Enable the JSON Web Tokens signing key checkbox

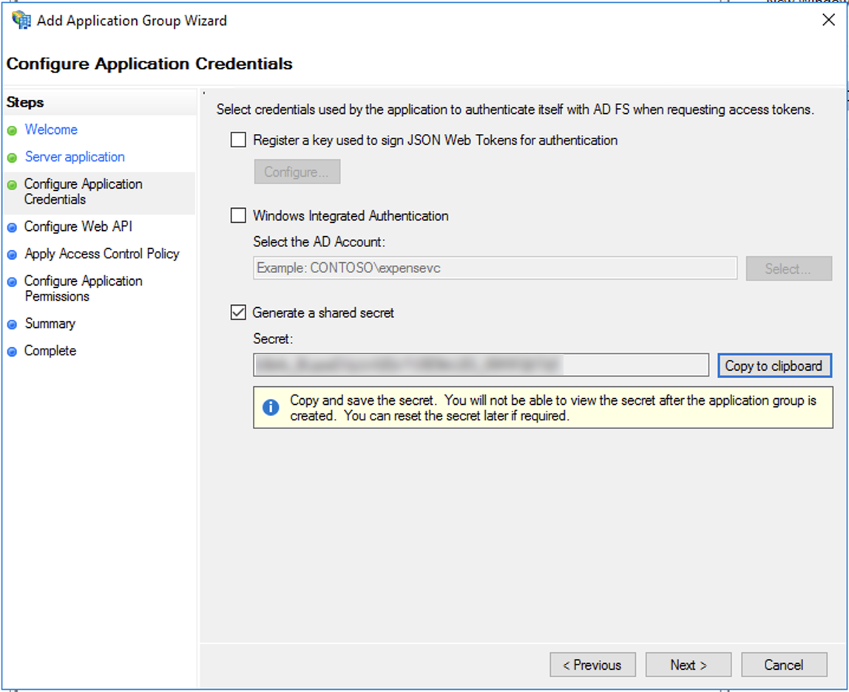[x=237, y=141]
